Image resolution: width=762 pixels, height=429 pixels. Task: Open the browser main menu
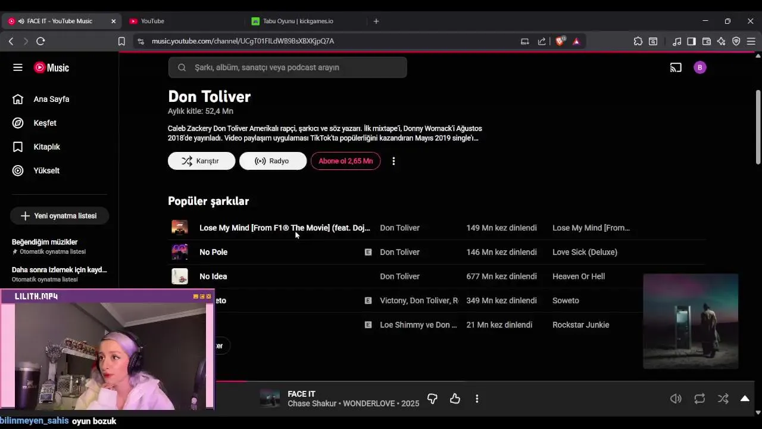pyautogui.click(x=751, y=41)
